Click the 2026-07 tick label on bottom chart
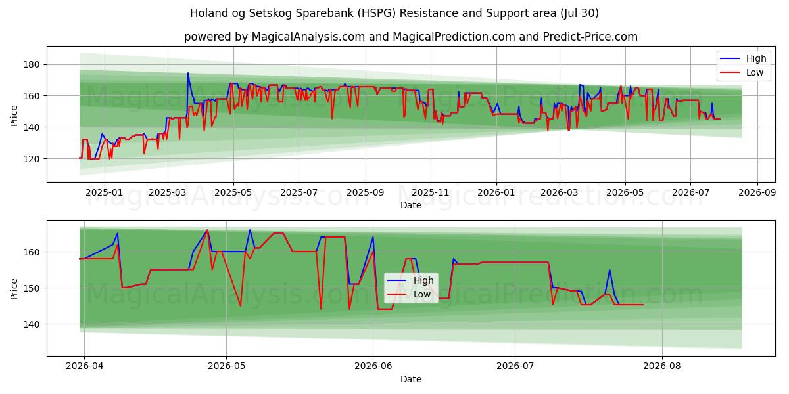Image resolution: width=789 pixels, height=394 pixels. (x=515, y=366)
